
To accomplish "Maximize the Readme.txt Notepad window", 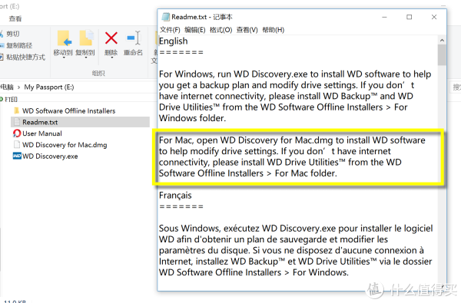I will [x=409, y=17].
